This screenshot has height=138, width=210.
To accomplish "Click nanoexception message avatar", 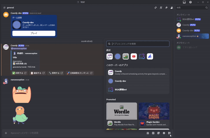I will click(6, 81).
